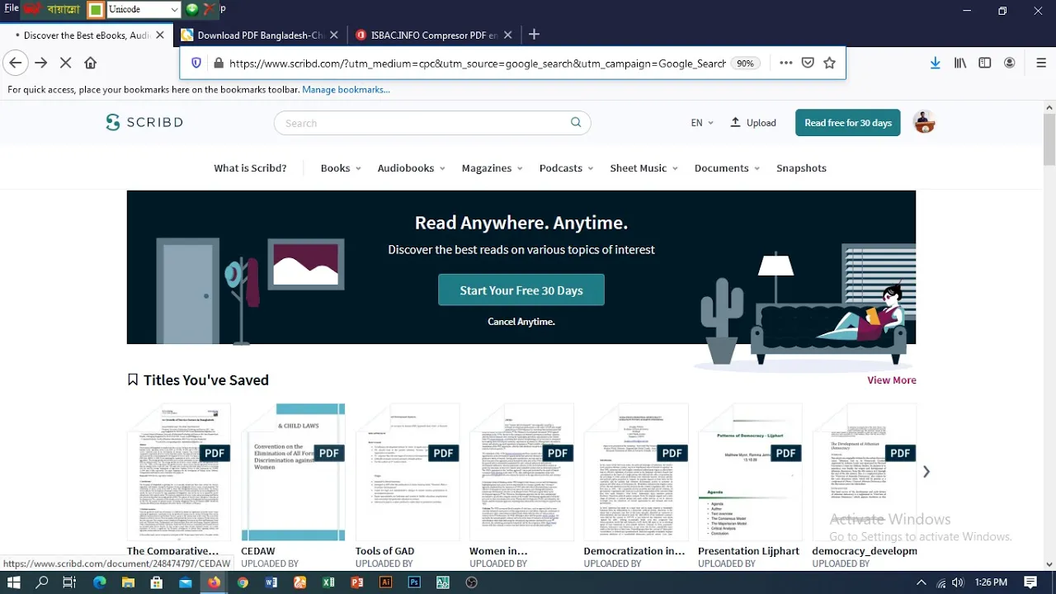The image size is (1056, 594).
Task: Click the Bijoy keyboard green square icon
Action: [96, 10]
